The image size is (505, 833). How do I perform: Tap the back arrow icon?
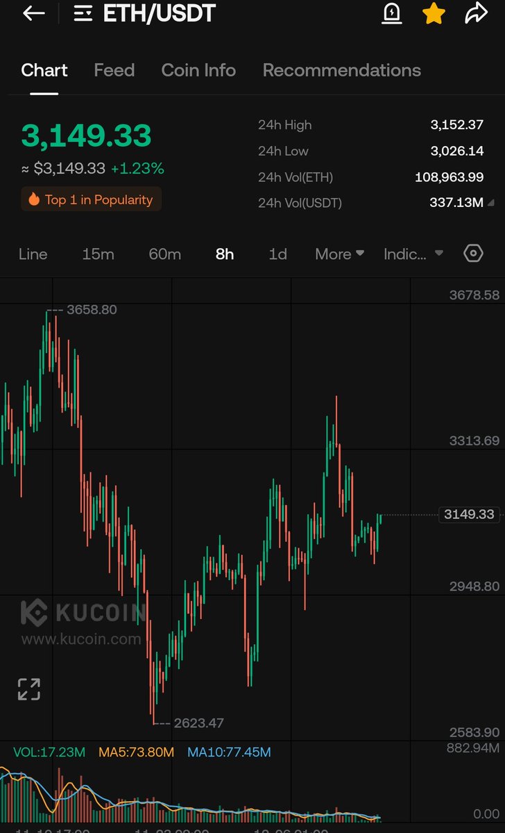coord(33,13)
